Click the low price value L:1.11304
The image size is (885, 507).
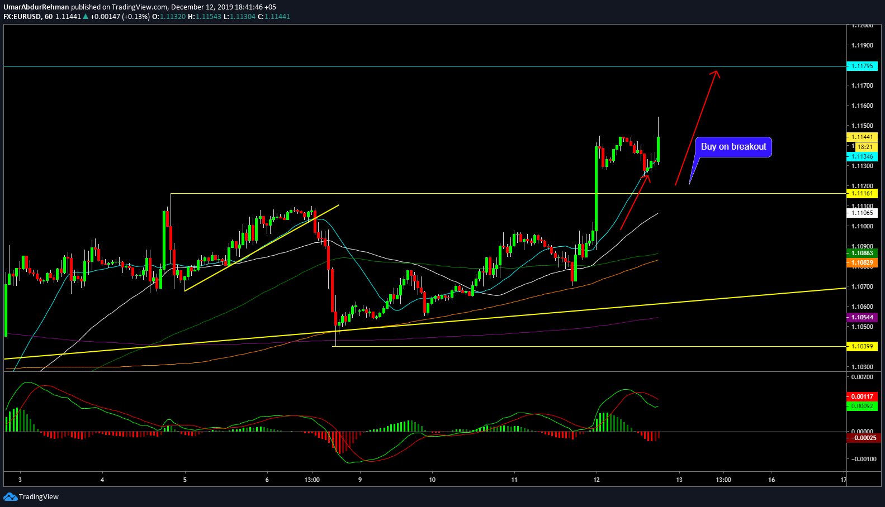click(x=239, y=17)
